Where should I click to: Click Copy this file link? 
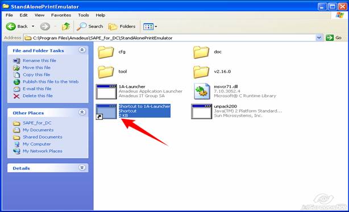tap(36, 74)
